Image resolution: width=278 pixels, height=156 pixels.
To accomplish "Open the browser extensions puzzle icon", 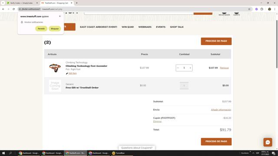I will point(262,9).
